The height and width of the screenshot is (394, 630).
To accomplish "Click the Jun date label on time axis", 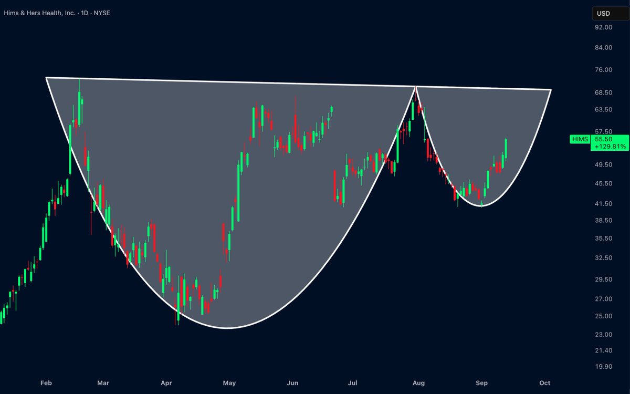I will pyautogui.click(x=293, y=383).
